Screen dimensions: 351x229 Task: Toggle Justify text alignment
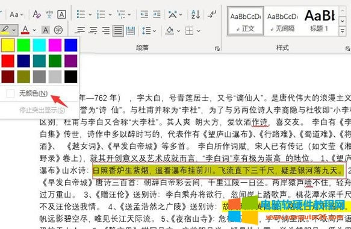118,31
